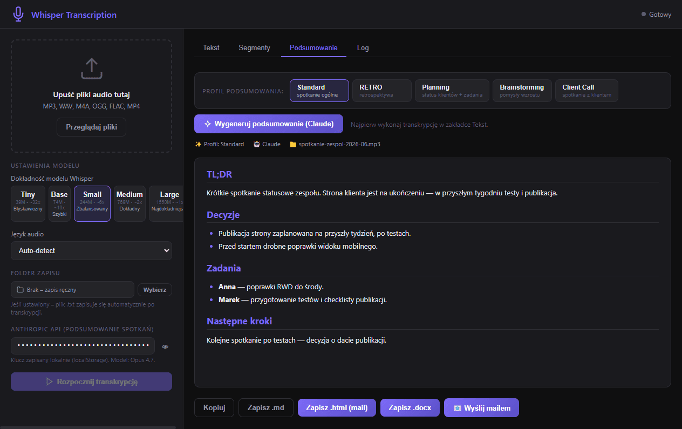Click Wyślij mailem button
This screenshot has width=682, height=429.
point(481,407)
